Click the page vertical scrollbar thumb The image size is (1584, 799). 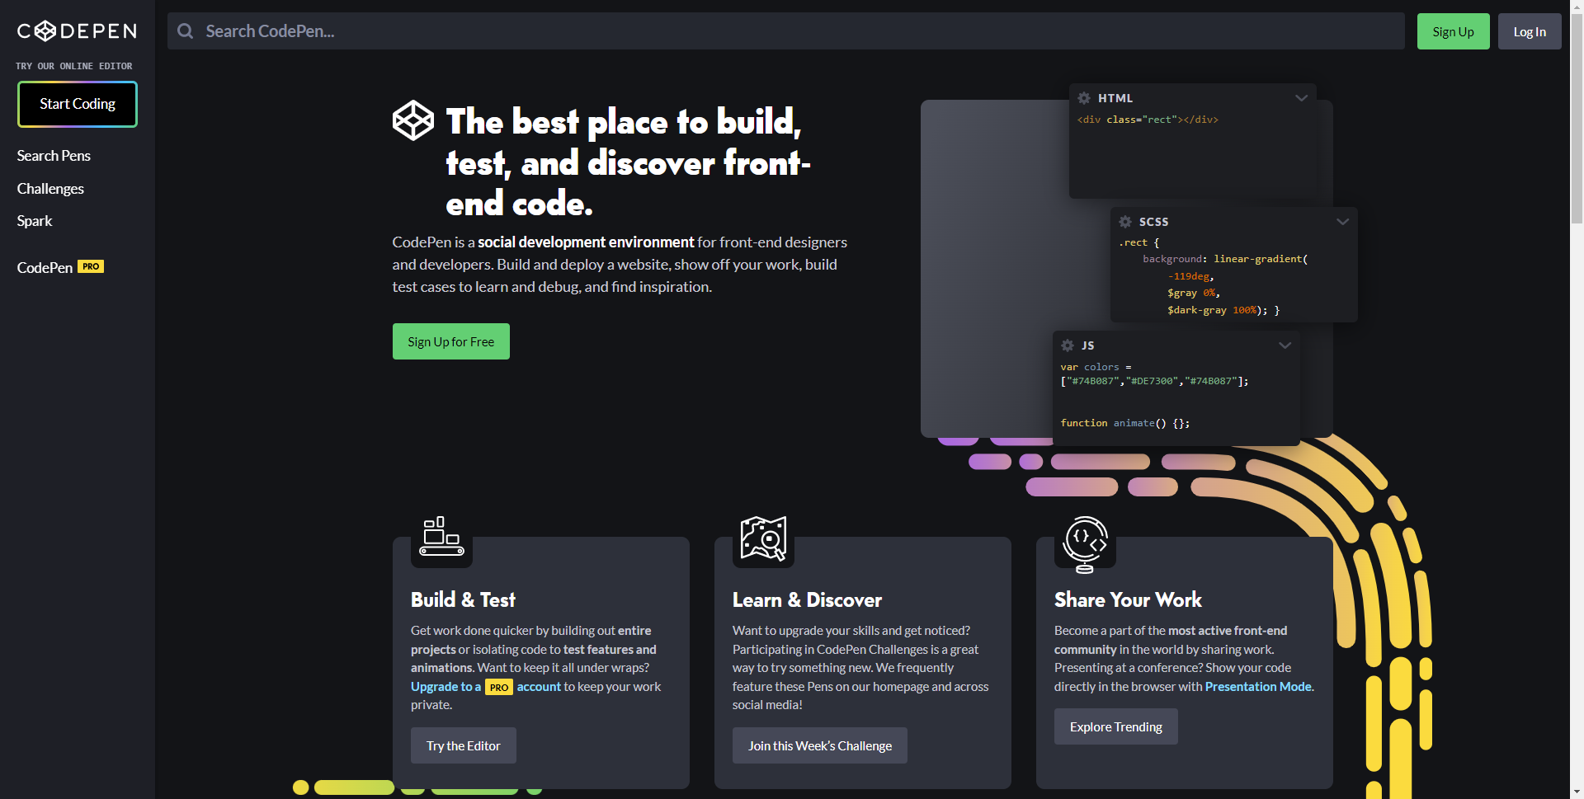coord(1577,118)
